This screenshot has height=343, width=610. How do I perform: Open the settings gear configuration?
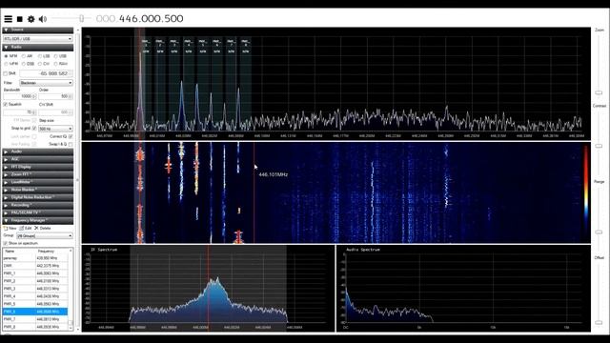(31, 19)
